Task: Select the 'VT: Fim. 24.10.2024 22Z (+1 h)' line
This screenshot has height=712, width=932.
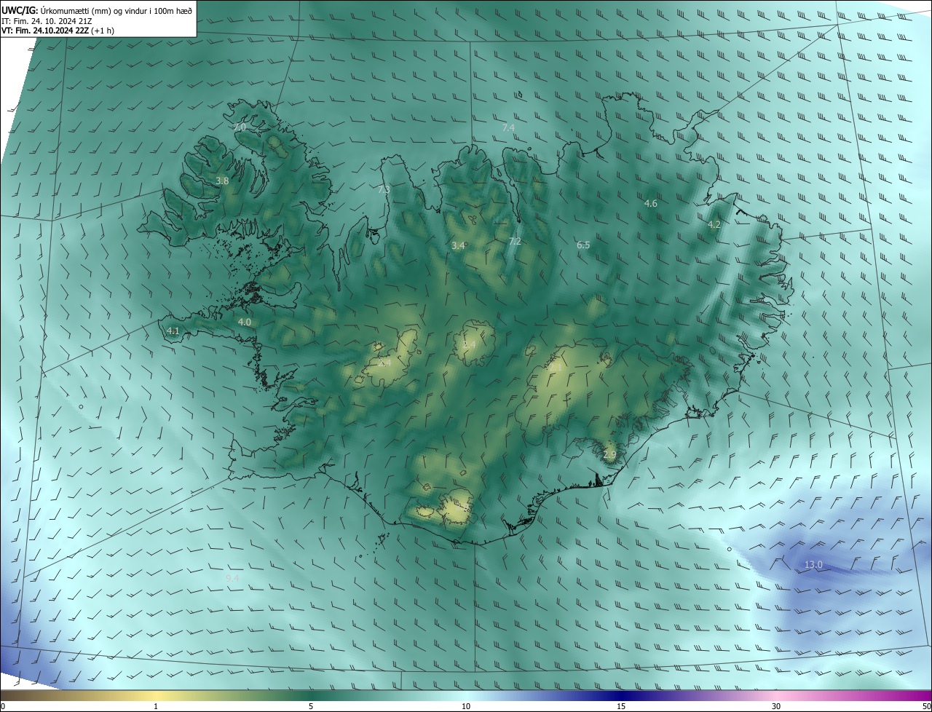Action: coord(58,31)
